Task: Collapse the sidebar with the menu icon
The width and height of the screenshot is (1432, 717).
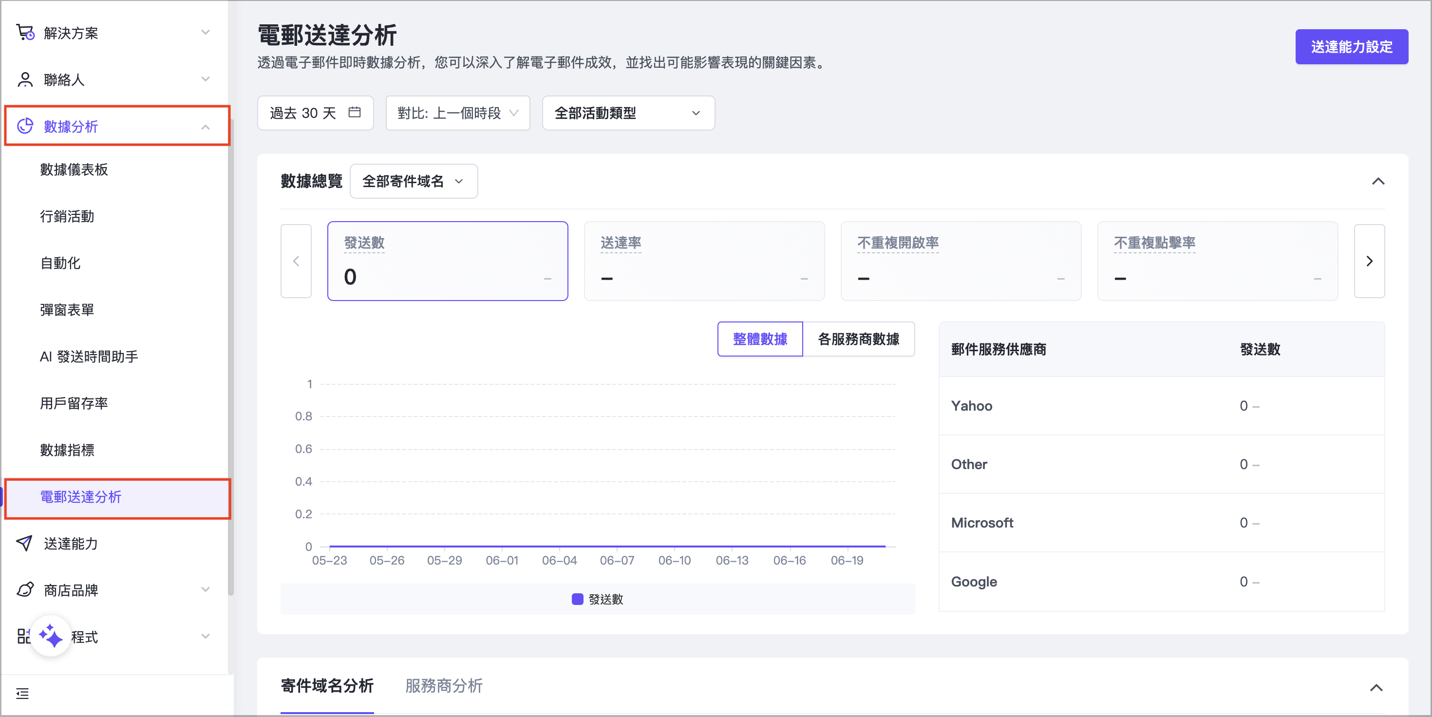Action: coord(22,694)
